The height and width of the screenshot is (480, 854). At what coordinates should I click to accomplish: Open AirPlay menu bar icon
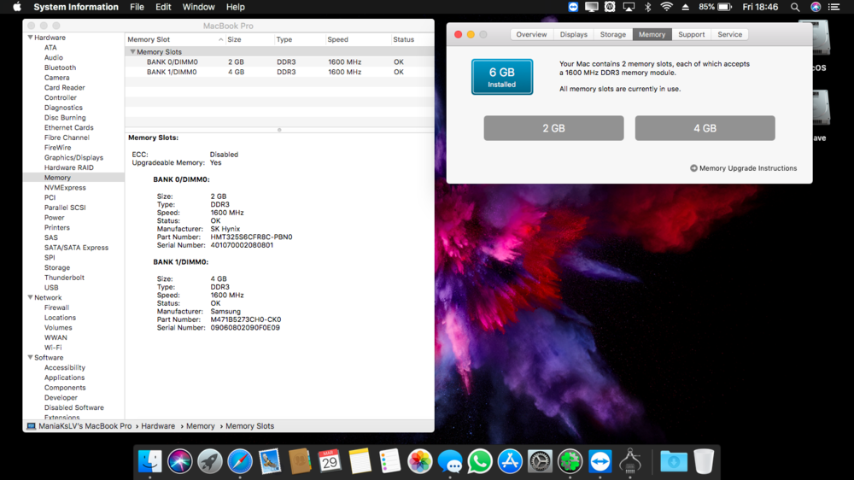click(629, 7)
